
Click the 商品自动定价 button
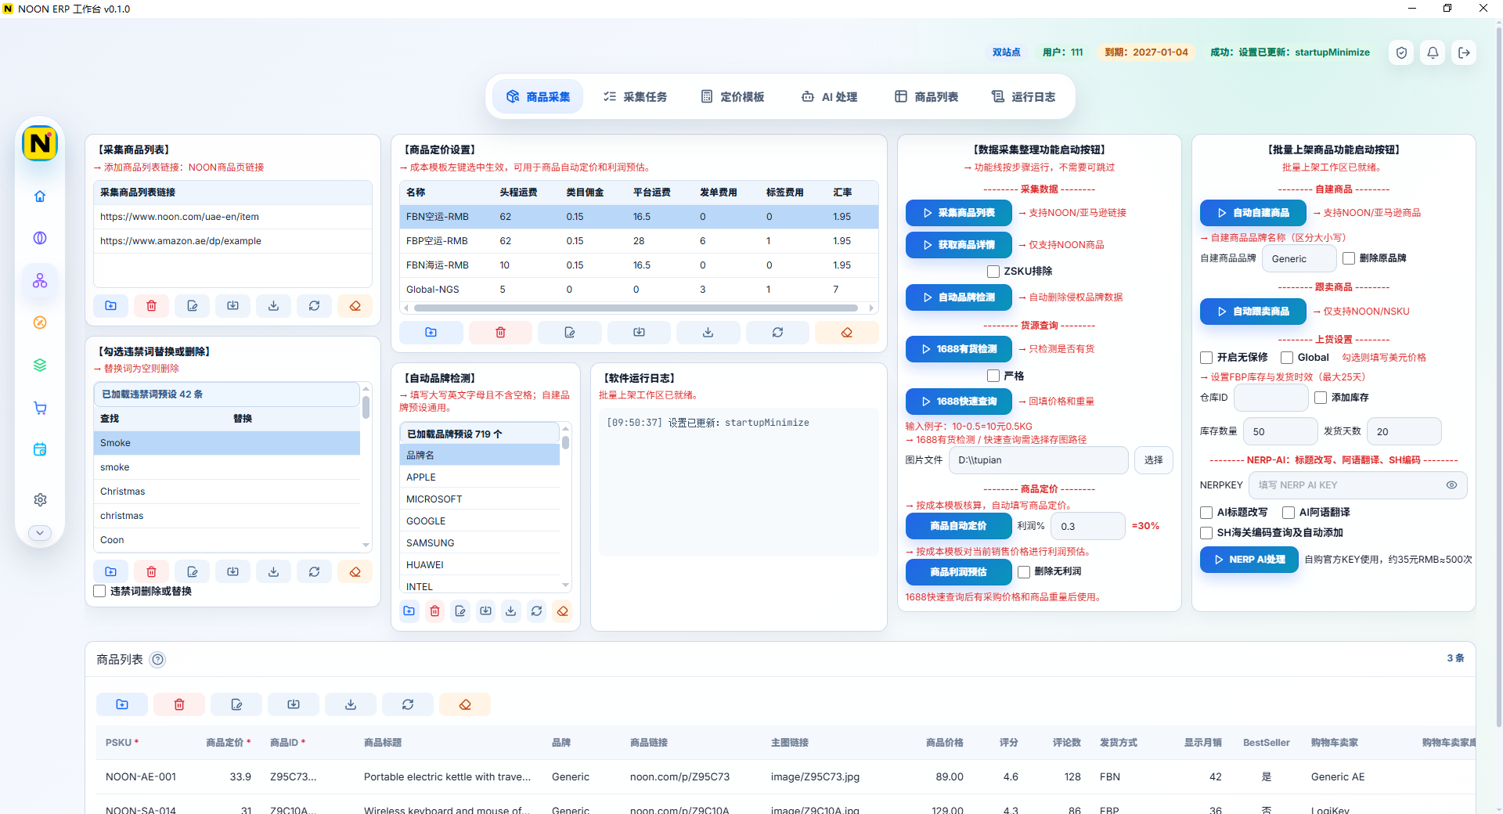(x=959, y=526)
